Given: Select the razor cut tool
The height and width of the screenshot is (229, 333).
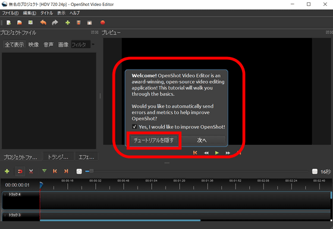Looking at the screenshot, I should (31, 171).
